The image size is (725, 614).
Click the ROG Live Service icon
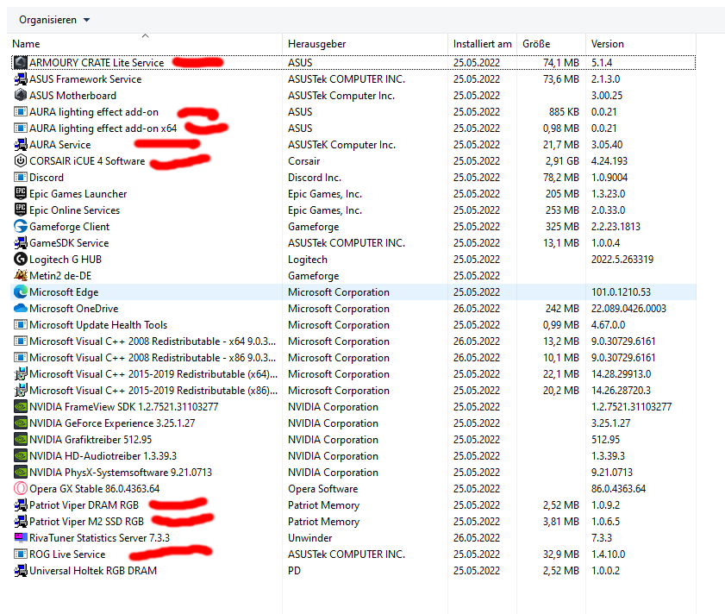point(21,554)
